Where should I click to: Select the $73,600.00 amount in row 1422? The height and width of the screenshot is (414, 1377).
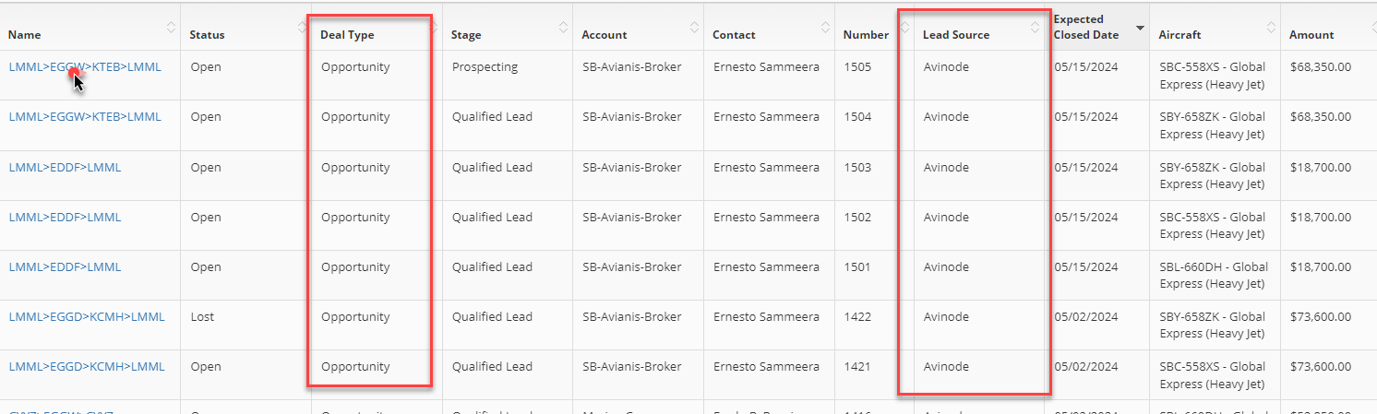point(1320,317)
